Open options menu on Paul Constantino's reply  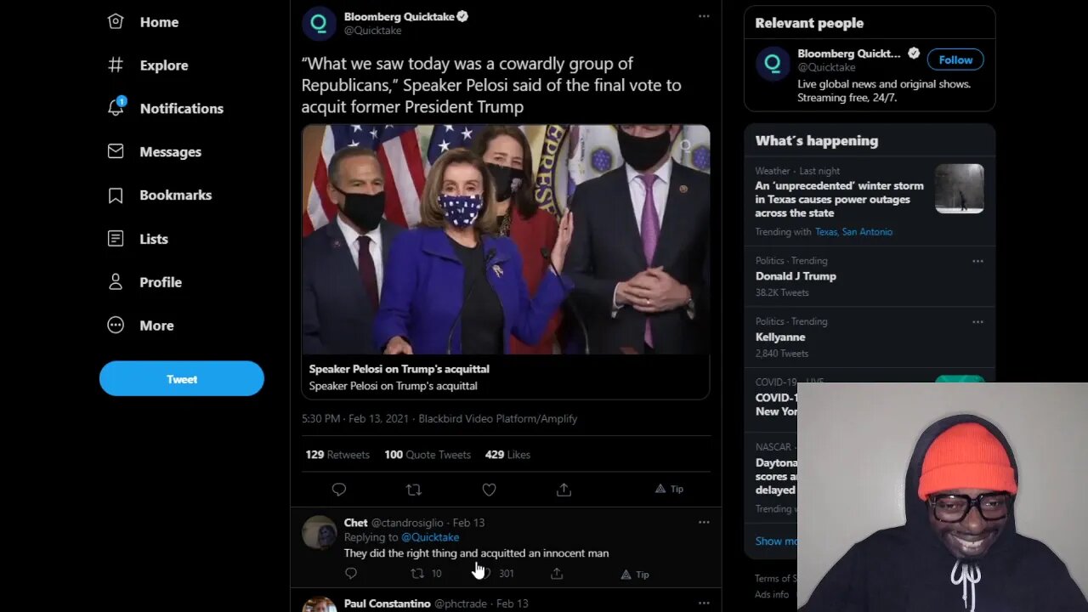pos(704,603)
